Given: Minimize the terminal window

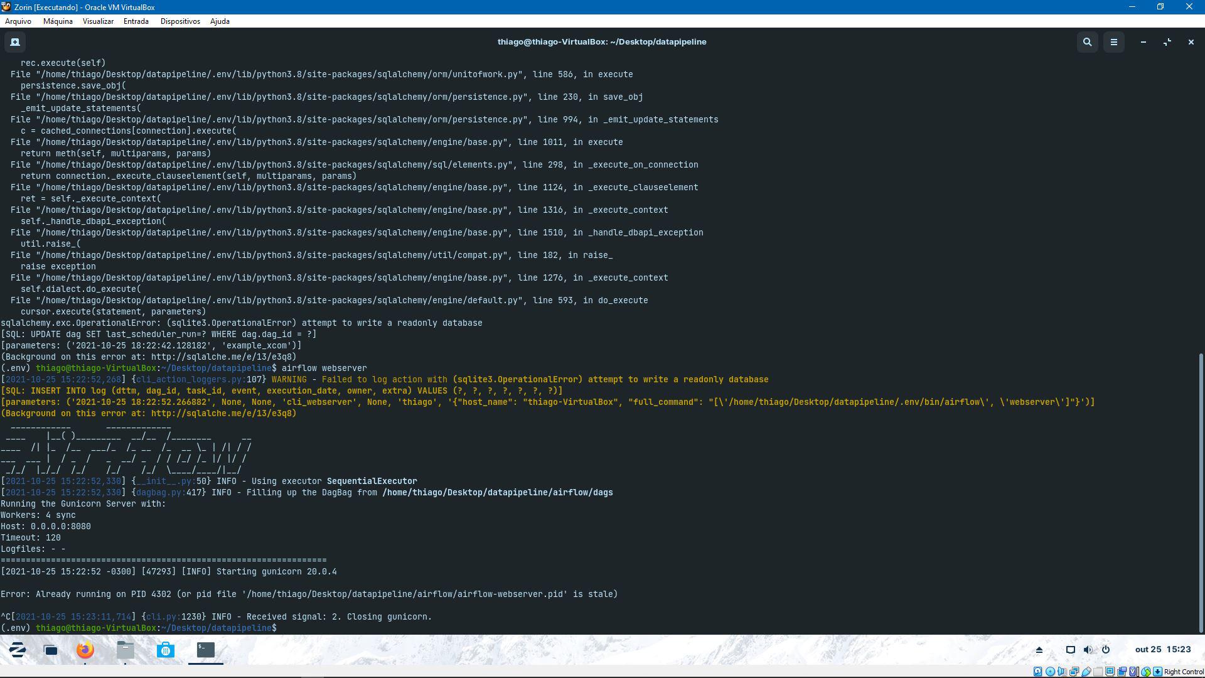Looking at the screenshot, I should [x=1143, y=42].
